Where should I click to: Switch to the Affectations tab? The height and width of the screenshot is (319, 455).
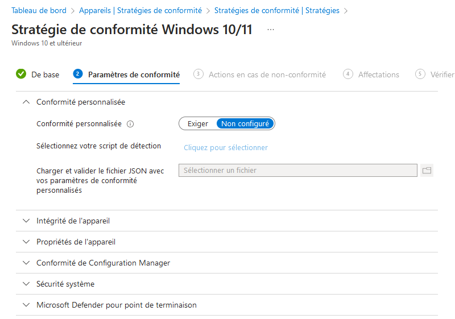click(x=378, y=74)
